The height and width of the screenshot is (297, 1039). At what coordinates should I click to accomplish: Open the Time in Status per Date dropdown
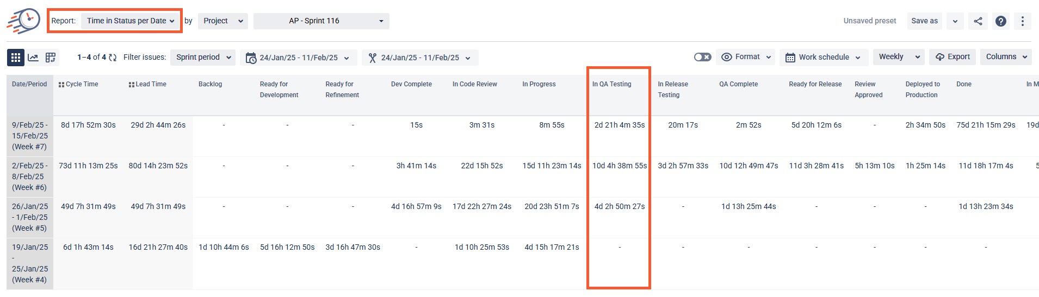[x=131, y=21]
